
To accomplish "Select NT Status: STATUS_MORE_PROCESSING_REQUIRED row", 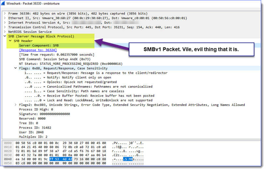I will (71, 64).
